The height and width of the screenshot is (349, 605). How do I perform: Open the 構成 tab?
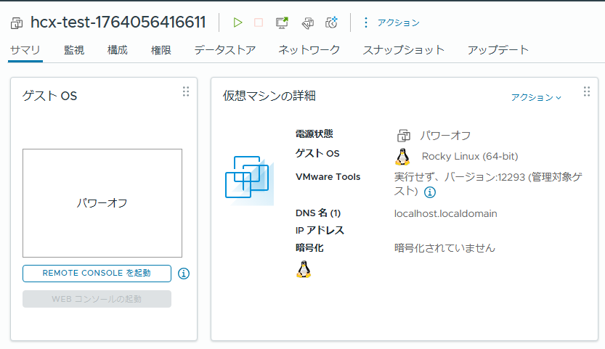(x=118, y=50)
